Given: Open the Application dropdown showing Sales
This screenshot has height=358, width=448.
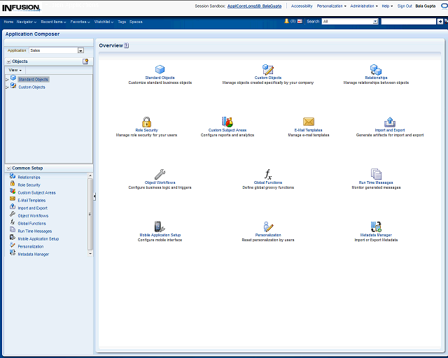Looking at the screenshot, I should pos(80,50).
